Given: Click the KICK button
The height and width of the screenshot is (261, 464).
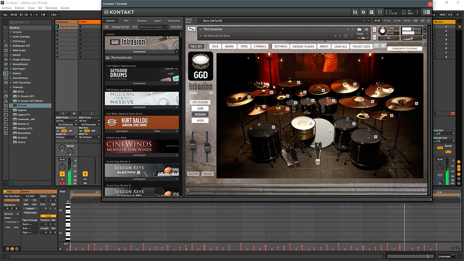Looking at the screenshot, I should tap(215, 46).
